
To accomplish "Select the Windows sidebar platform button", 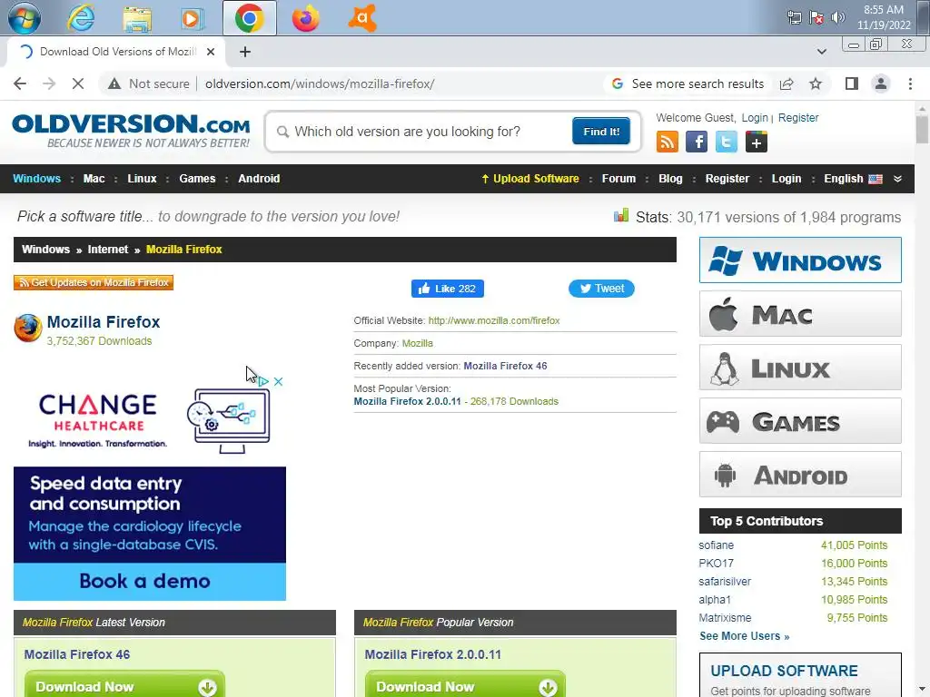I will click(x=800, y=260).
